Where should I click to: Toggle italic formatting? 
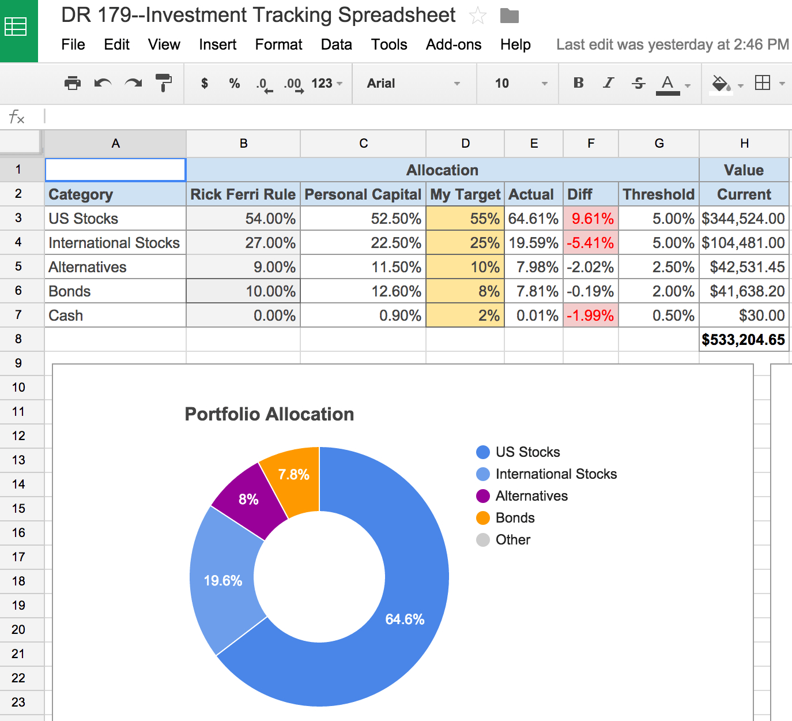point(608,83)
